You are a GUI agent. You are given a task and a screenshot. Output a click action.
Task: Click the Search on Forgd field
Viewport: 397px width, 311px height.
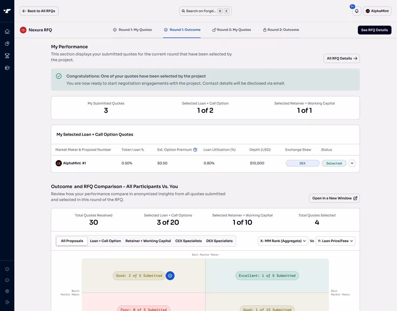[205, 11]
